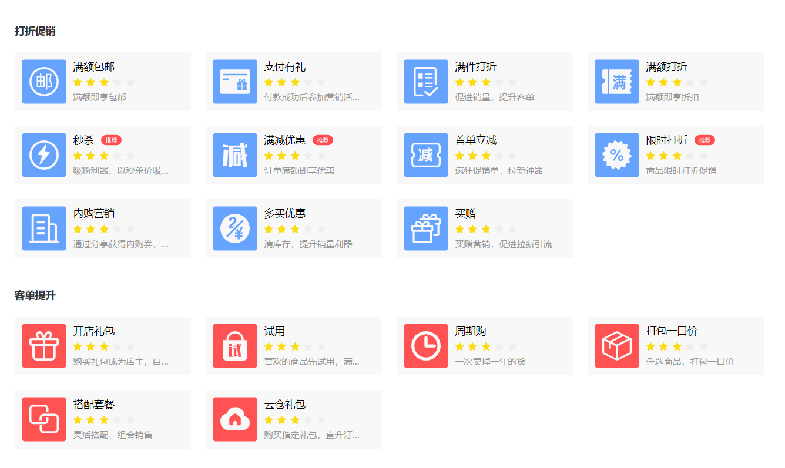Click the star rating under 开店礼包
This screenshot has width=785, height=468.
(x=104, y=346)
